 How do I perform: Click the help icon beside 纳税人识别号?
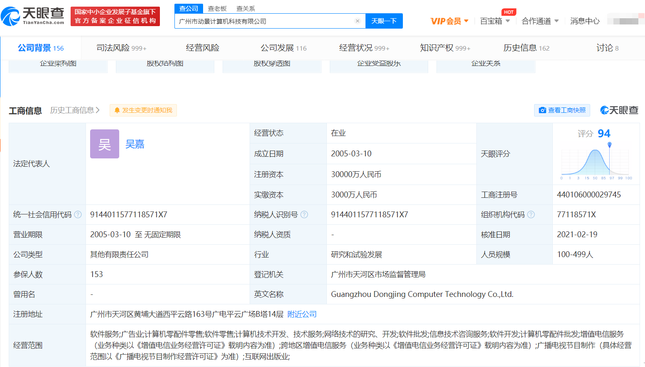click(x=304, y=215)
